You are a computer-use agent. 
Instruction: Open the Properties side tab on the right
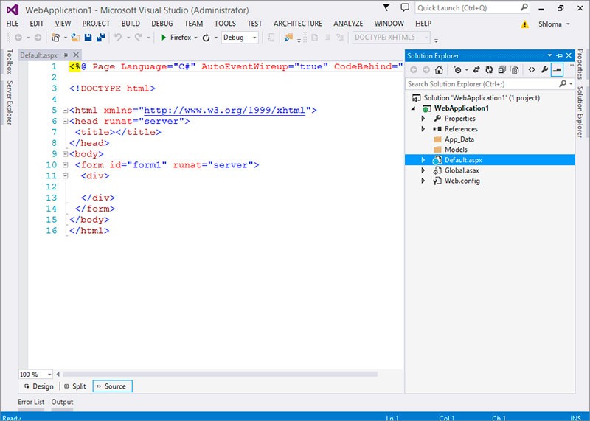[x=580, y=64]
